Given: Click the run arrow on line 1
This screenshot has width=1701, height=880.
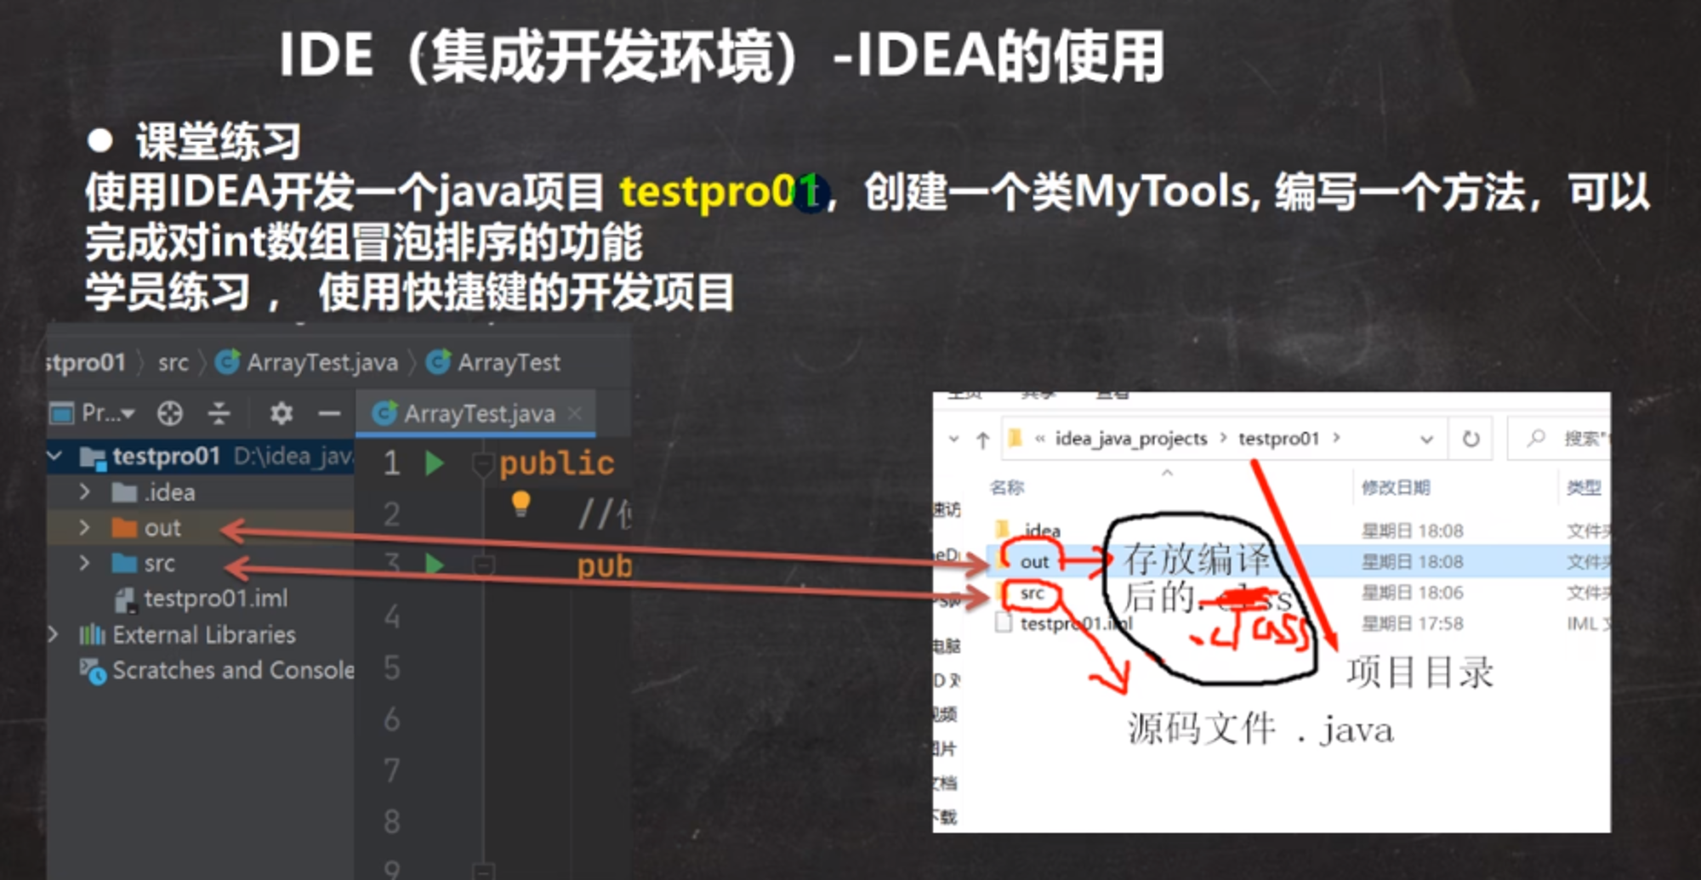Looking at the screenshot, I should pos(435,463).
